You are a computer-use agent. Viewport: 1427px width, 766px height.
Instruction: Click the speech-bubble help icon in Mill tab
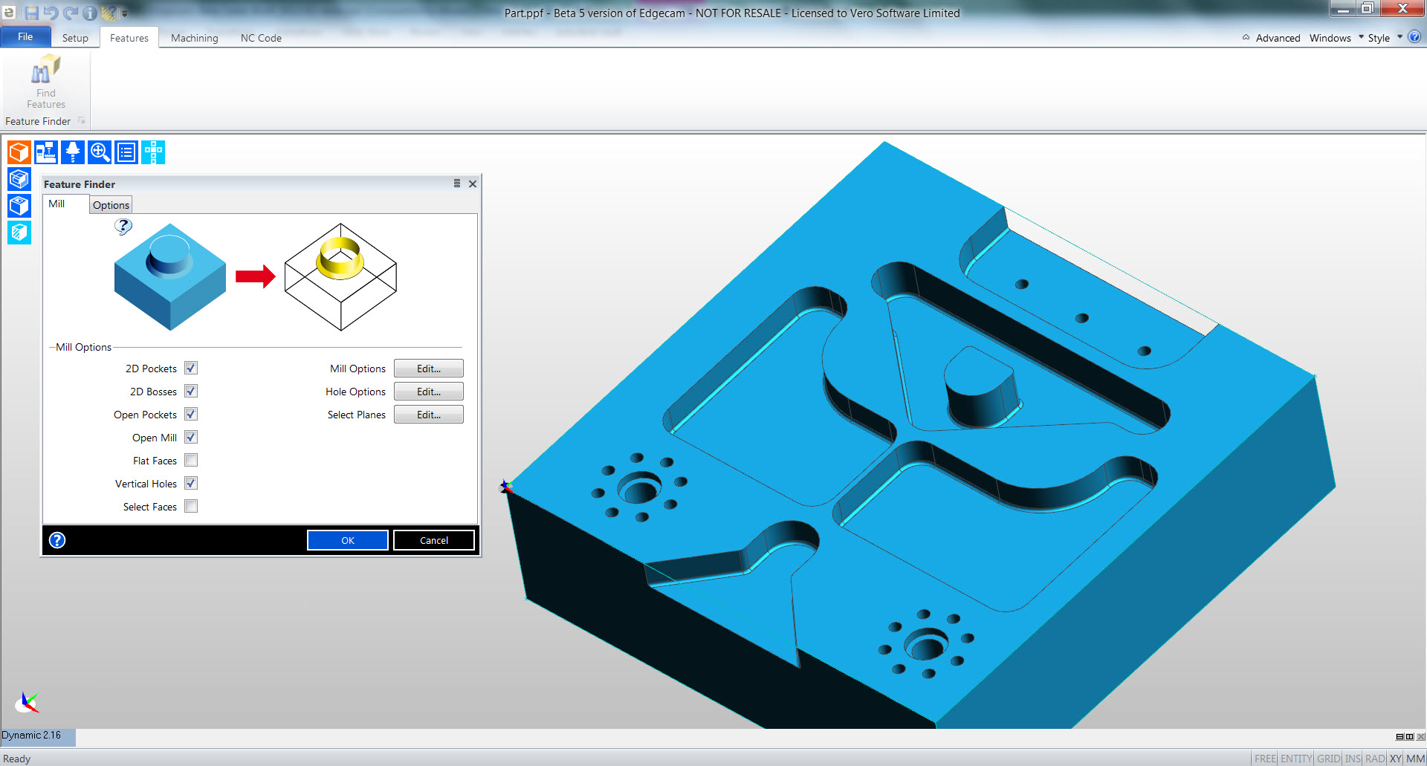[x=123, y=227]
